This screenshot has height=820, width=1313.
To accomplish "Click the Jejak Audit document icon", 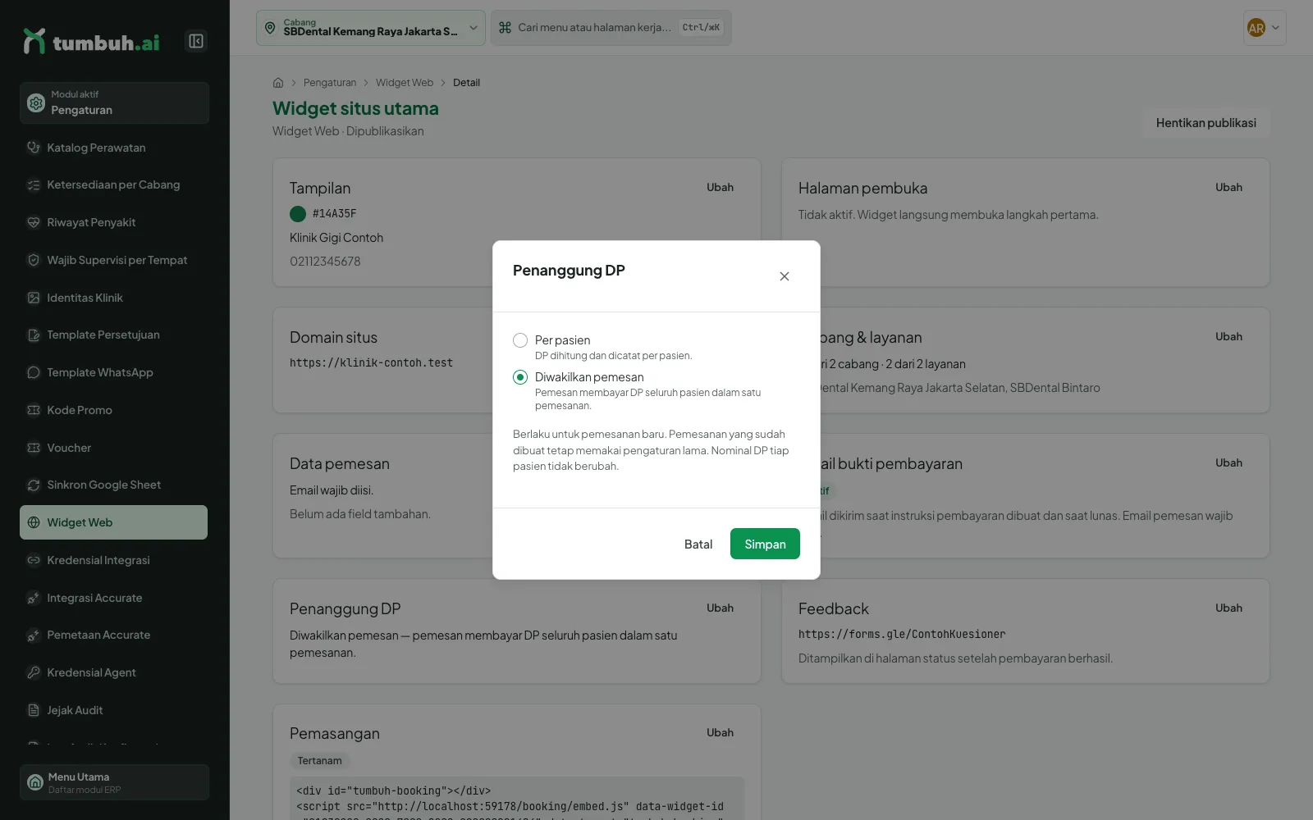I will coord(34,710).
